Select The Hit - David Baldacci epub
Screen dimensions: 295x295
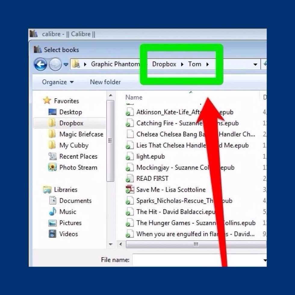(171, 212)
